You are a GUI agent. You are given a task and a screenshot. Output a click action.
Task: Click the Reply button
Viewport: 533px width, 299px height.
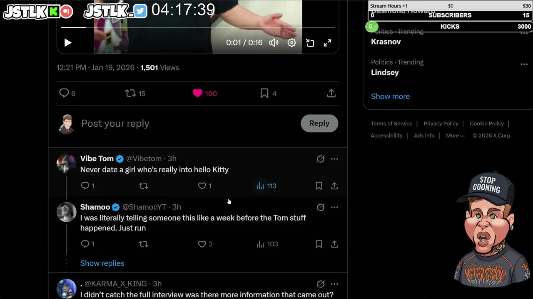[x=319, y=123]
